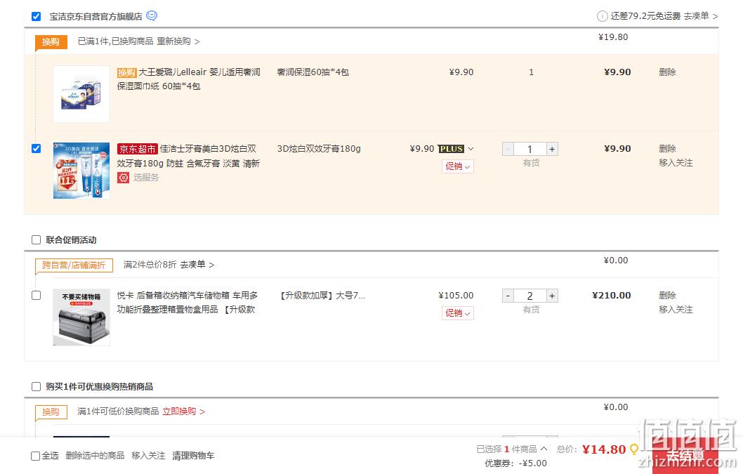Screen dimensions: 743x474
Task: Click the lightbulb icon next to total price
Action: pos(633,449)
